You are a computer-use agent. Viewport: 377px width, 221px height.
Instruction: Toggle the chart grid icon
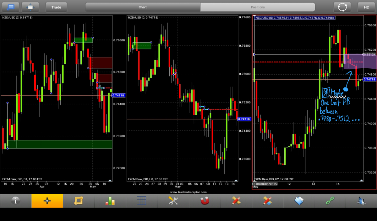point(141,201)
